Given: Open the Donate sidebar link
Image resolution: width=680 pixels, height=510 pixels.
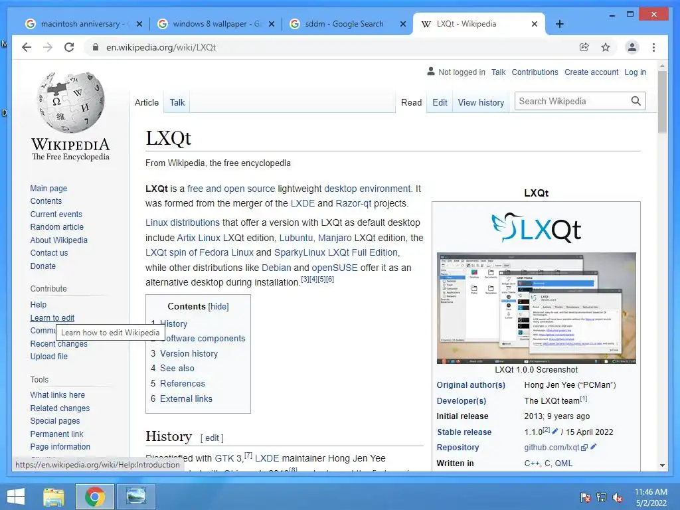Looking at the screenshot, I should click(x=43, y=266).
